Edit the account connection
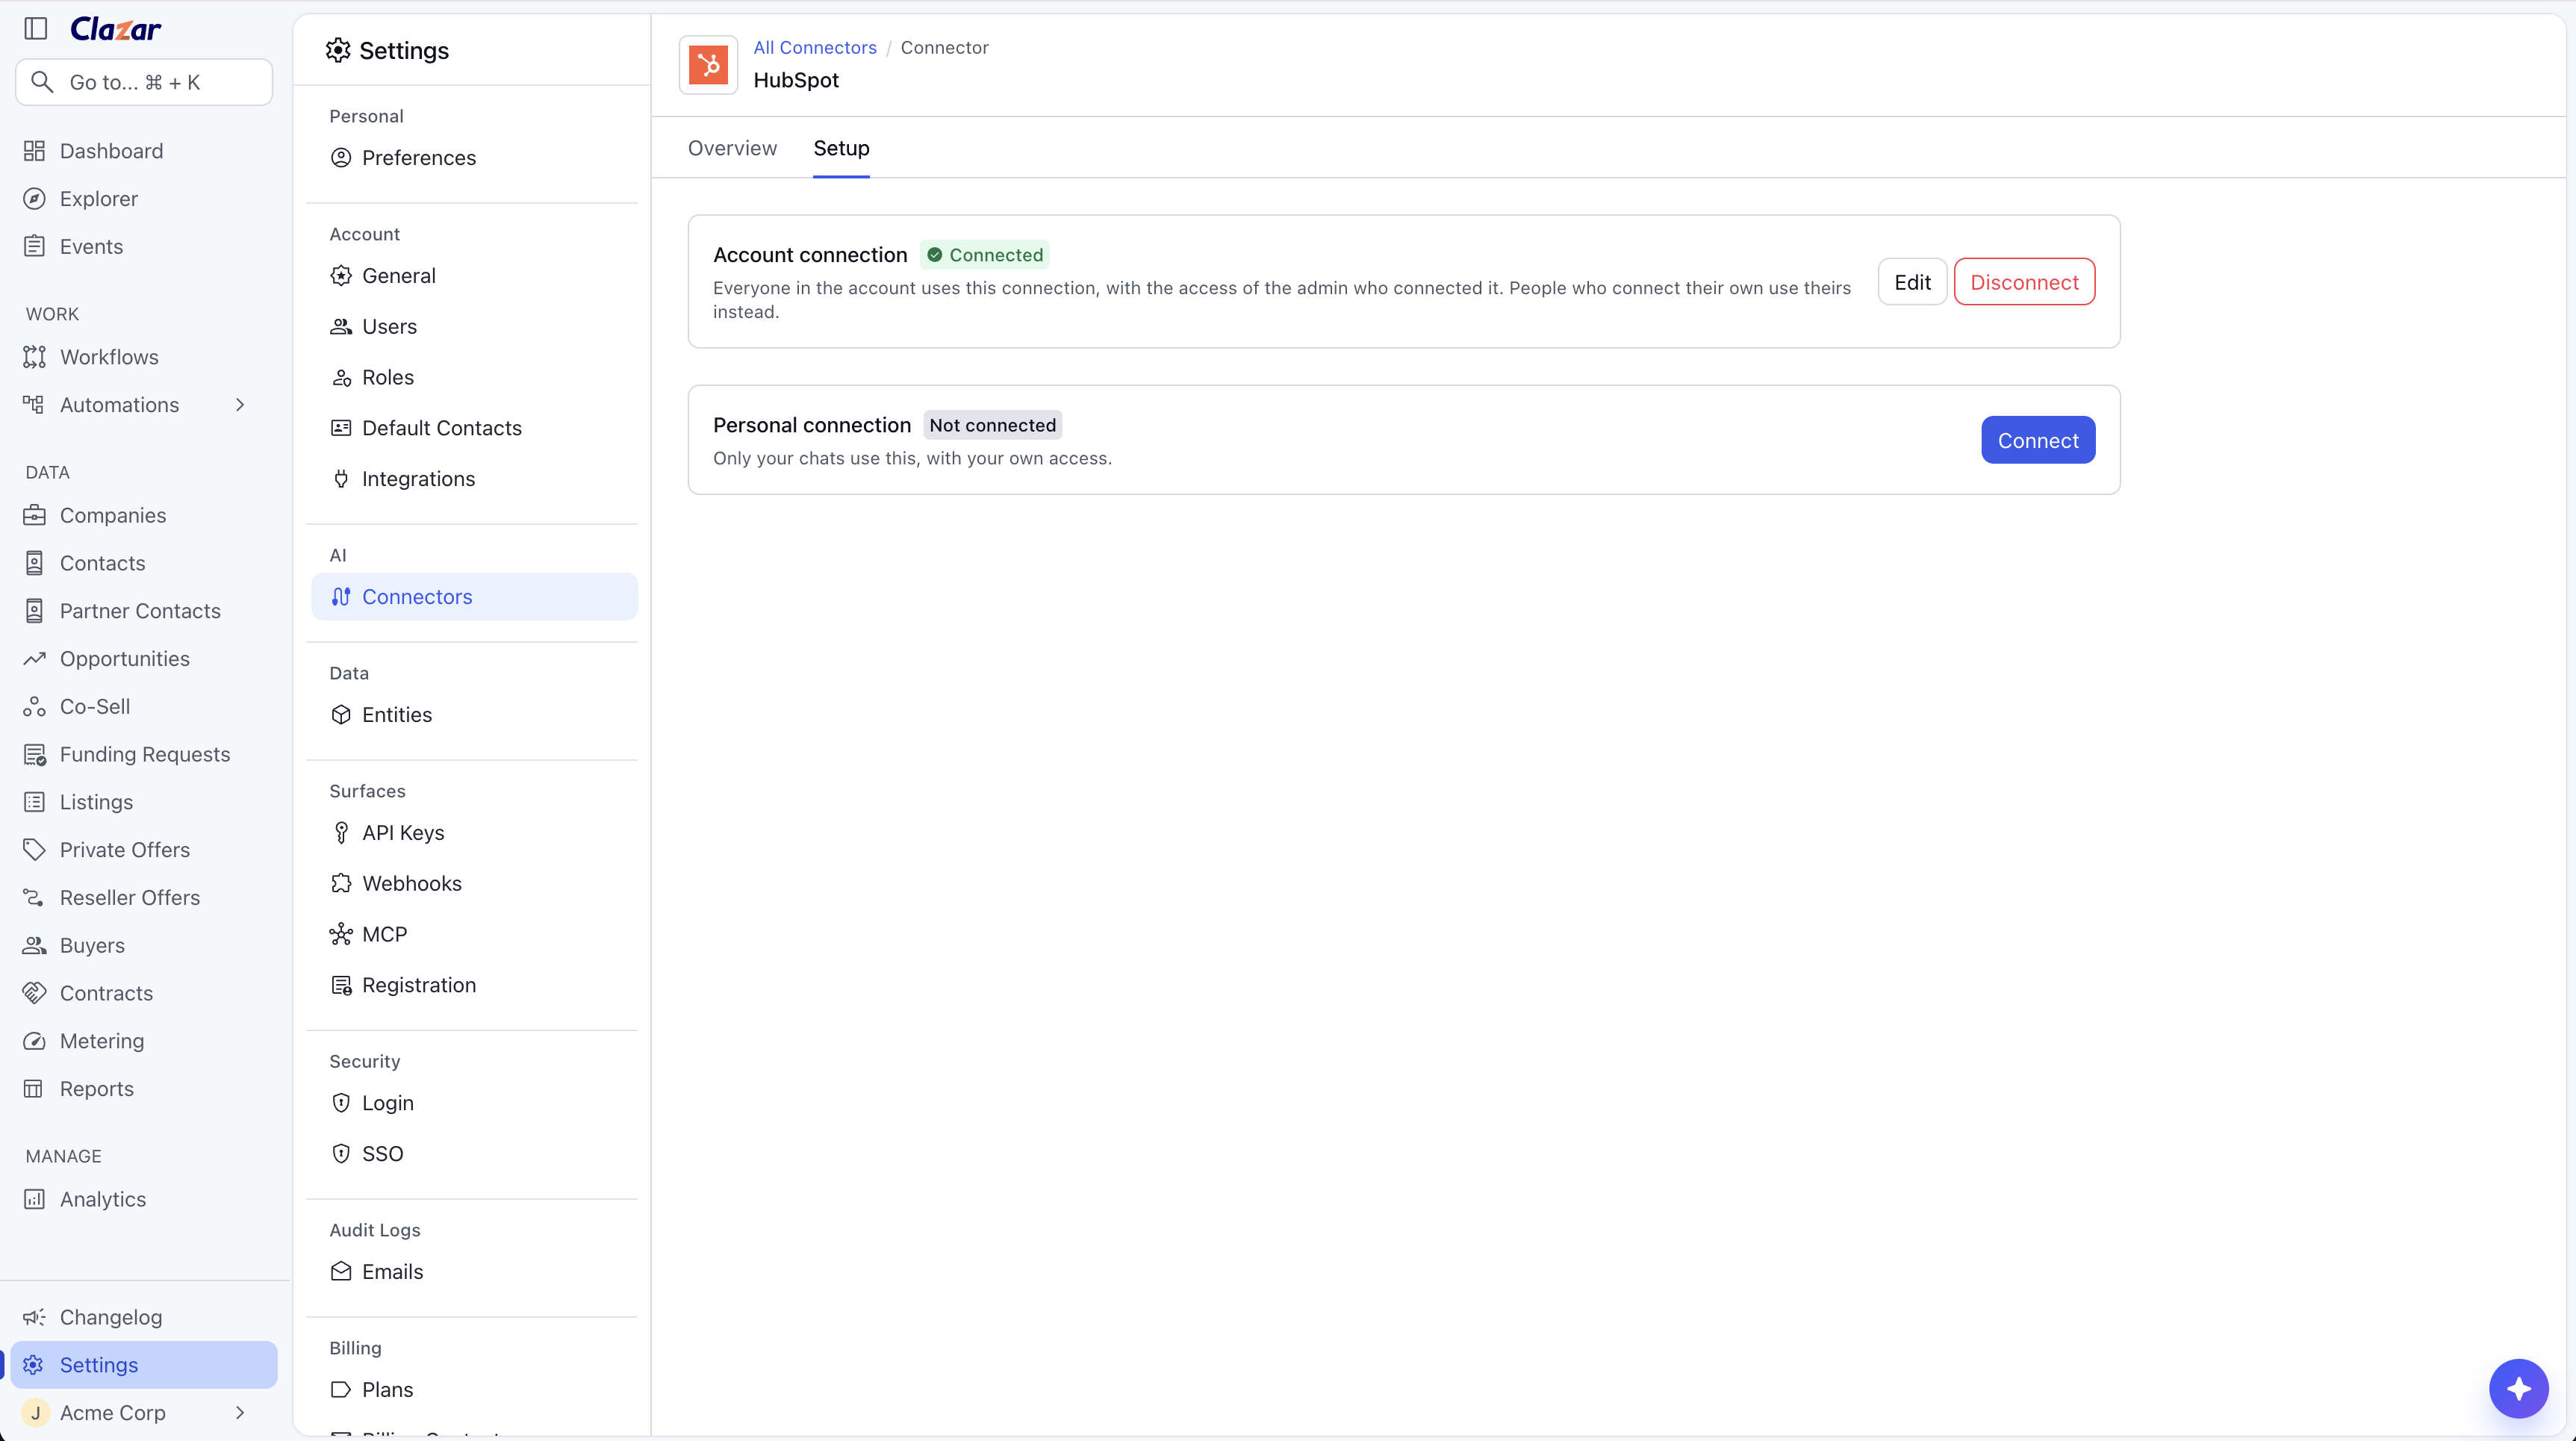 point(1912,282)
